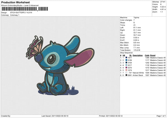Pick the Natural White color swatch
The height and width of the screenshot is (118, 167).
click(x=126, y=73)
